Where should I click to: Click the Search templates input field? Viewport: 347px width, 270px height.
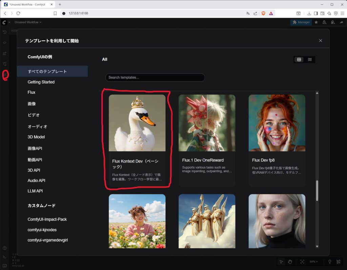click(x=155, y=78)
